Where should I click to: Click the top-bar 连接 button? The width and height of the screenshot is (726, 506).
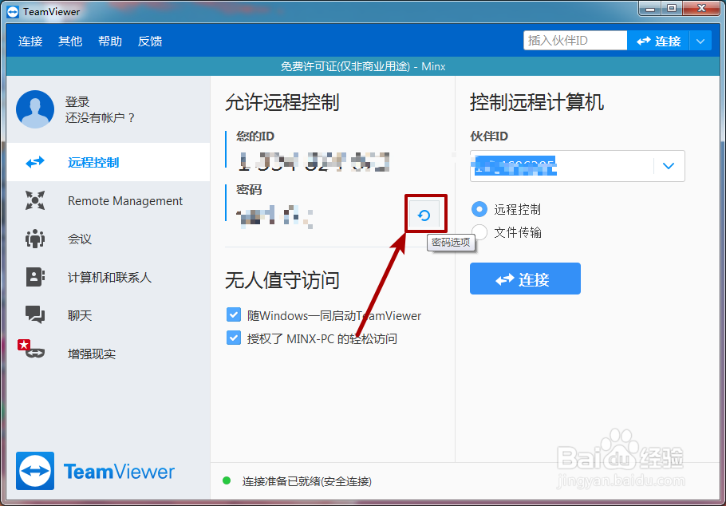[x=658, y=42]
